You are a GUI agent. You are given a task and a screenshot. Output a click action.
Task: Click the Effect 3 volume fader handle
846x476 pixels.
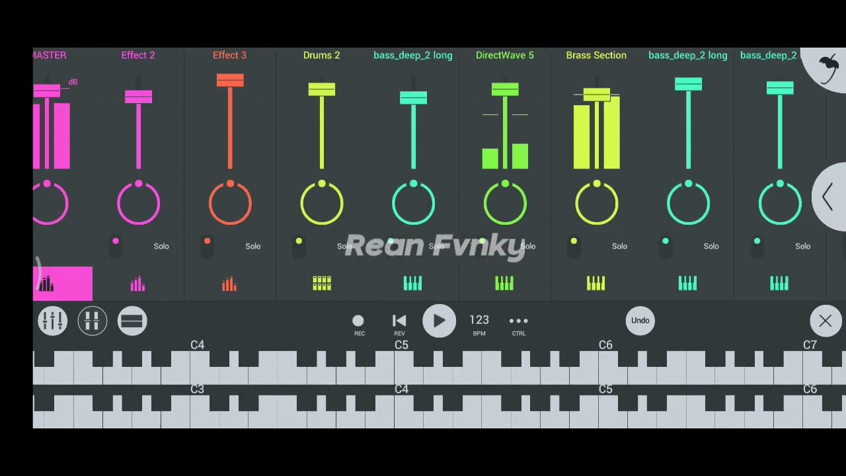click(230, 81)
